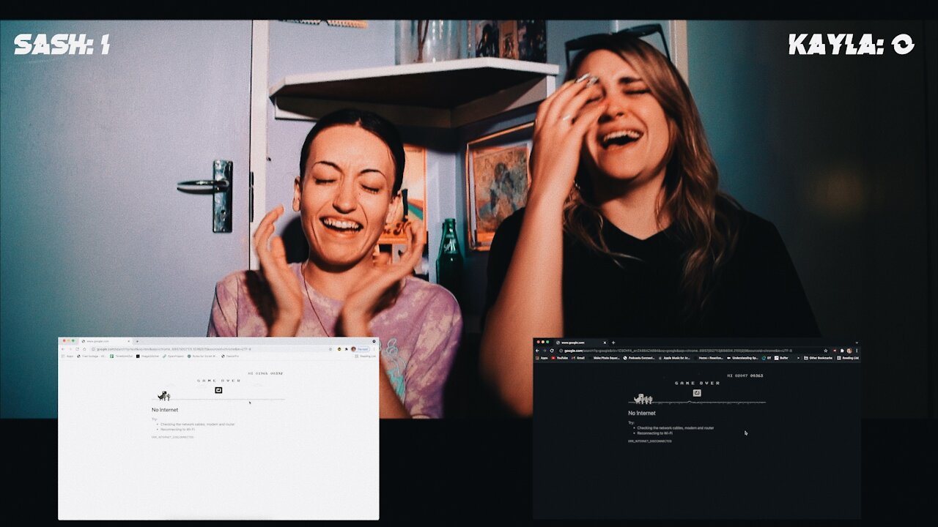Image resolution: width=938 pixels, height=527 pixels.
Task: Bookmark this page with star in light window
Action: pos(330,349)
